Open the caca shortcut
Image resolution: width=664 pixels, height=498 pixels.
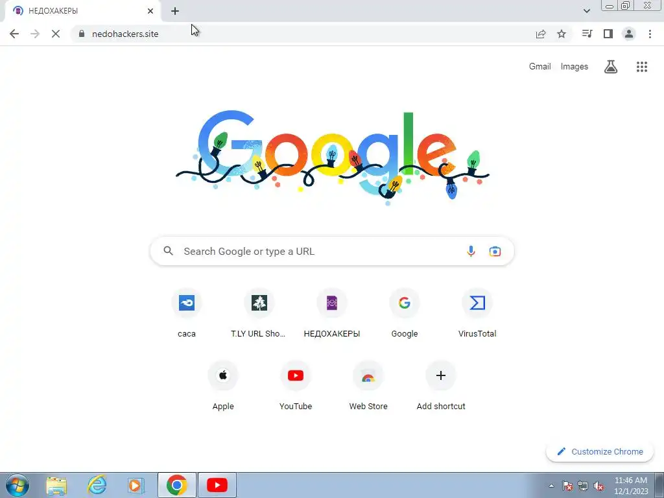187,314
